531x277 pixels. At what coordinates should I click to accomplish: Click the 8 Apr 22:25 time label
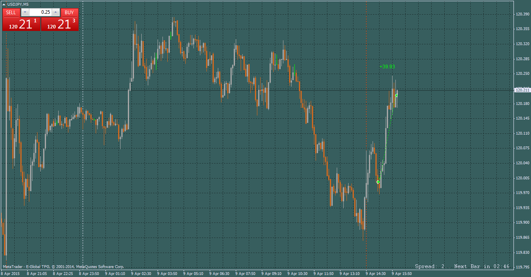(63, 274)
